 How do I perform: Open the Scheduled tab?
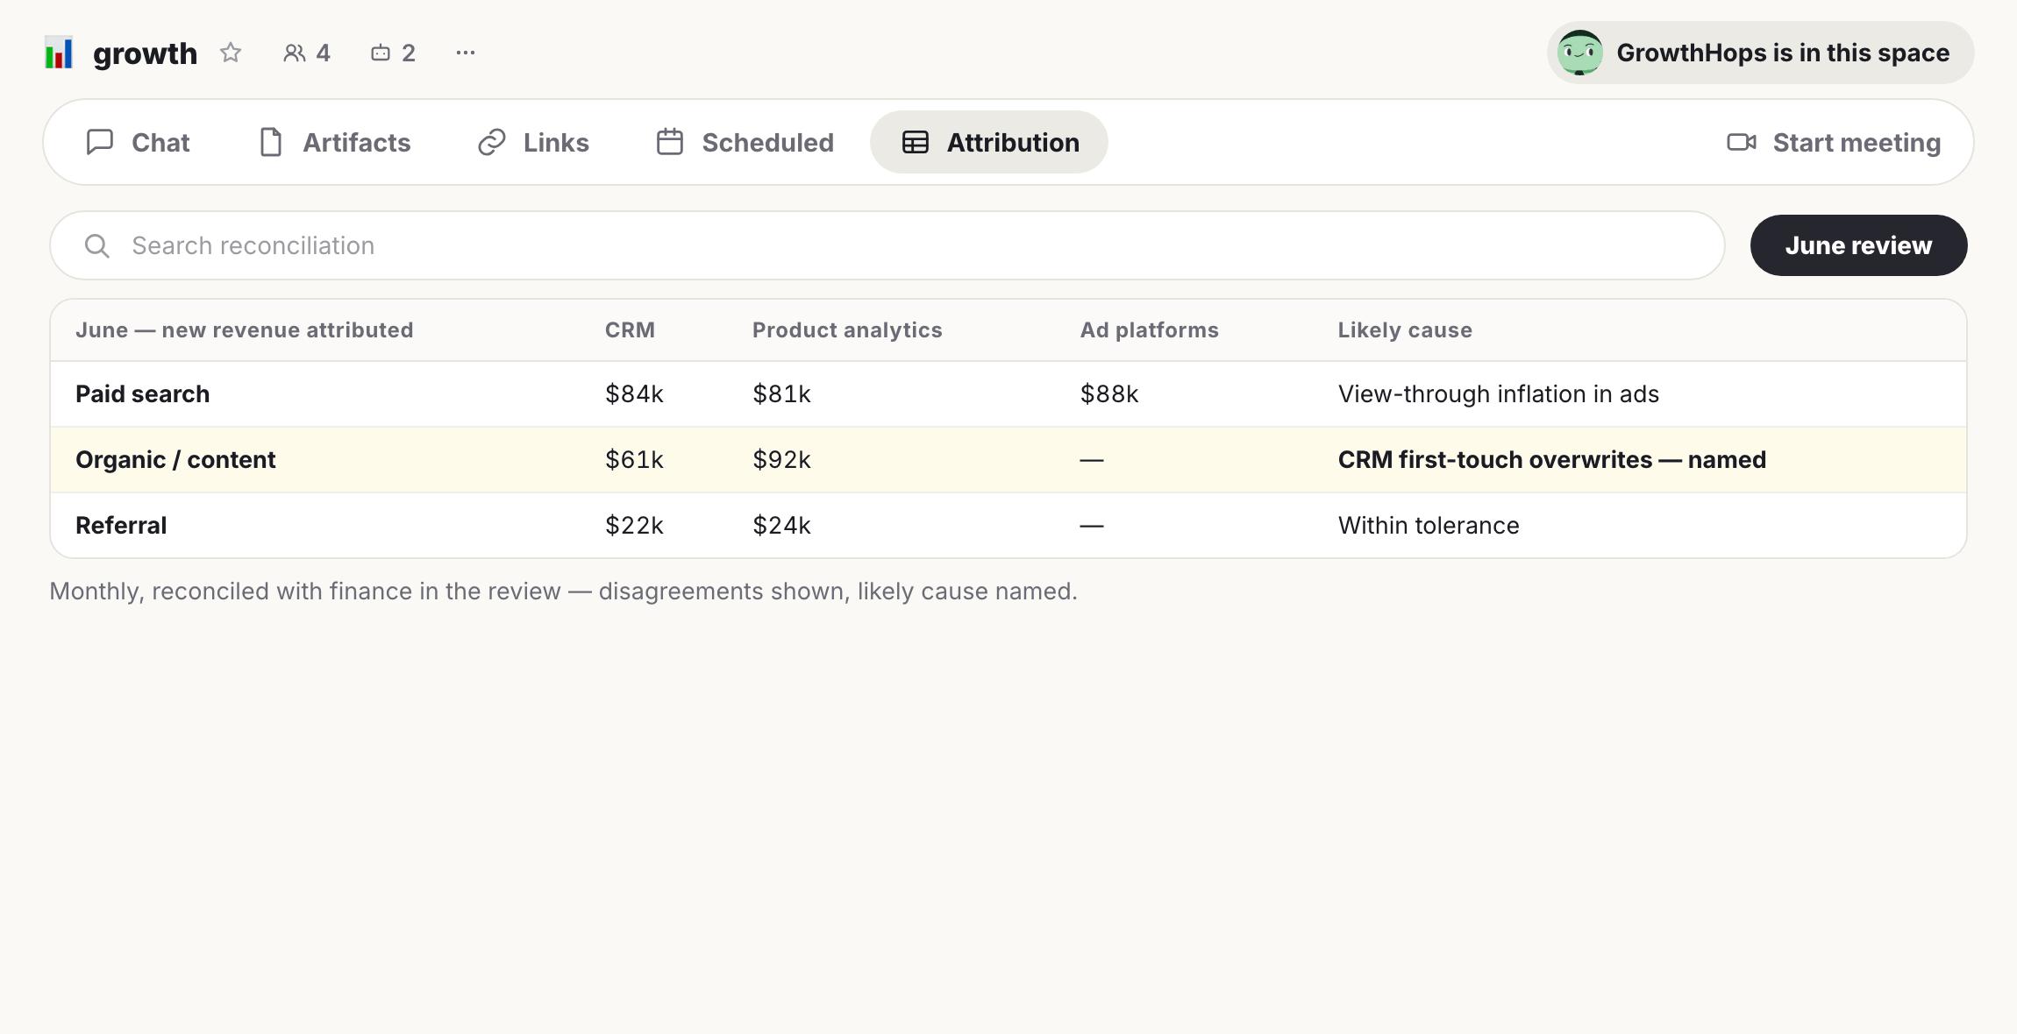pos(745,142)
